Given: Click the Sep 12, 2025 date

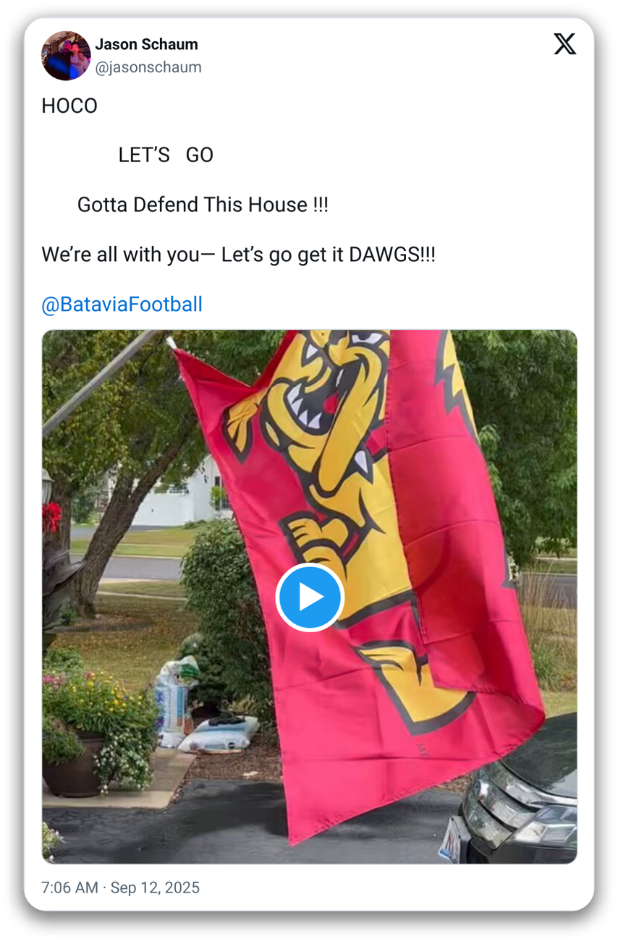Looking at the screenshot, I should coord(155,887).
